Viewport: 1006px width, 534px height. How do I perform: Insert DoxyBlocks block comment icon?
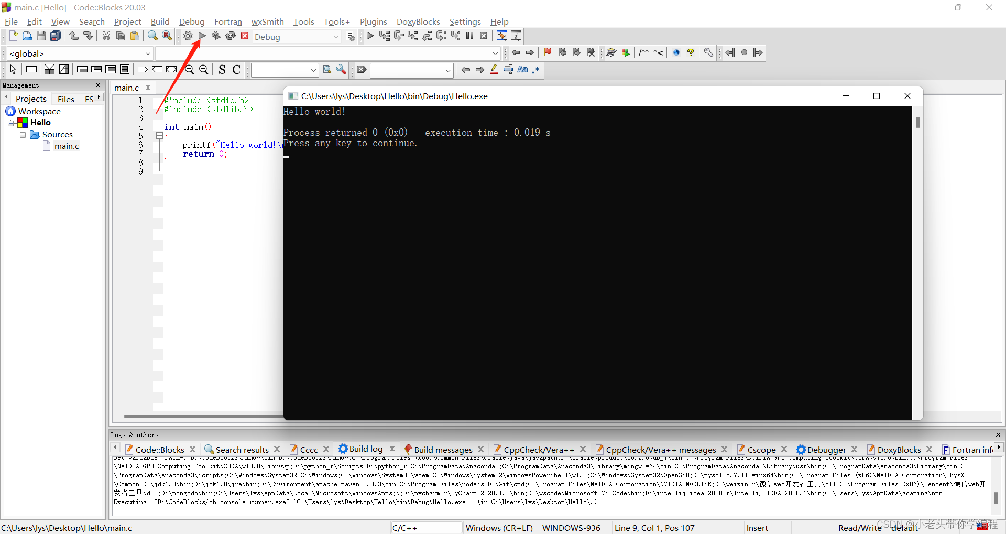[643, 52]
